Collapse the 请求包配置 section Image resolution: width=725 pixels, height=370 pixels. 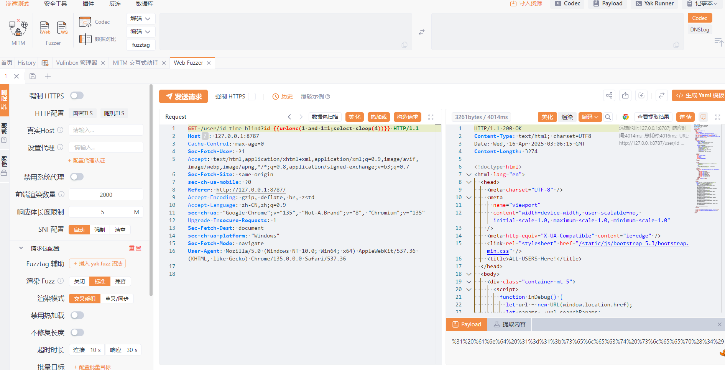coord(21,248)
